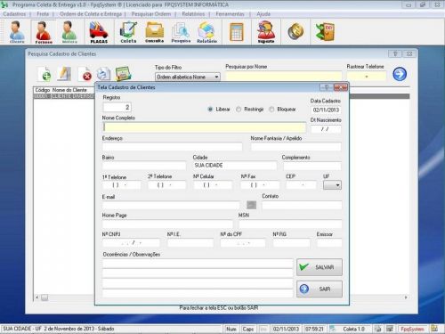
Task: Select the Bloquear radio button
Action: click(x=271, y=110)
